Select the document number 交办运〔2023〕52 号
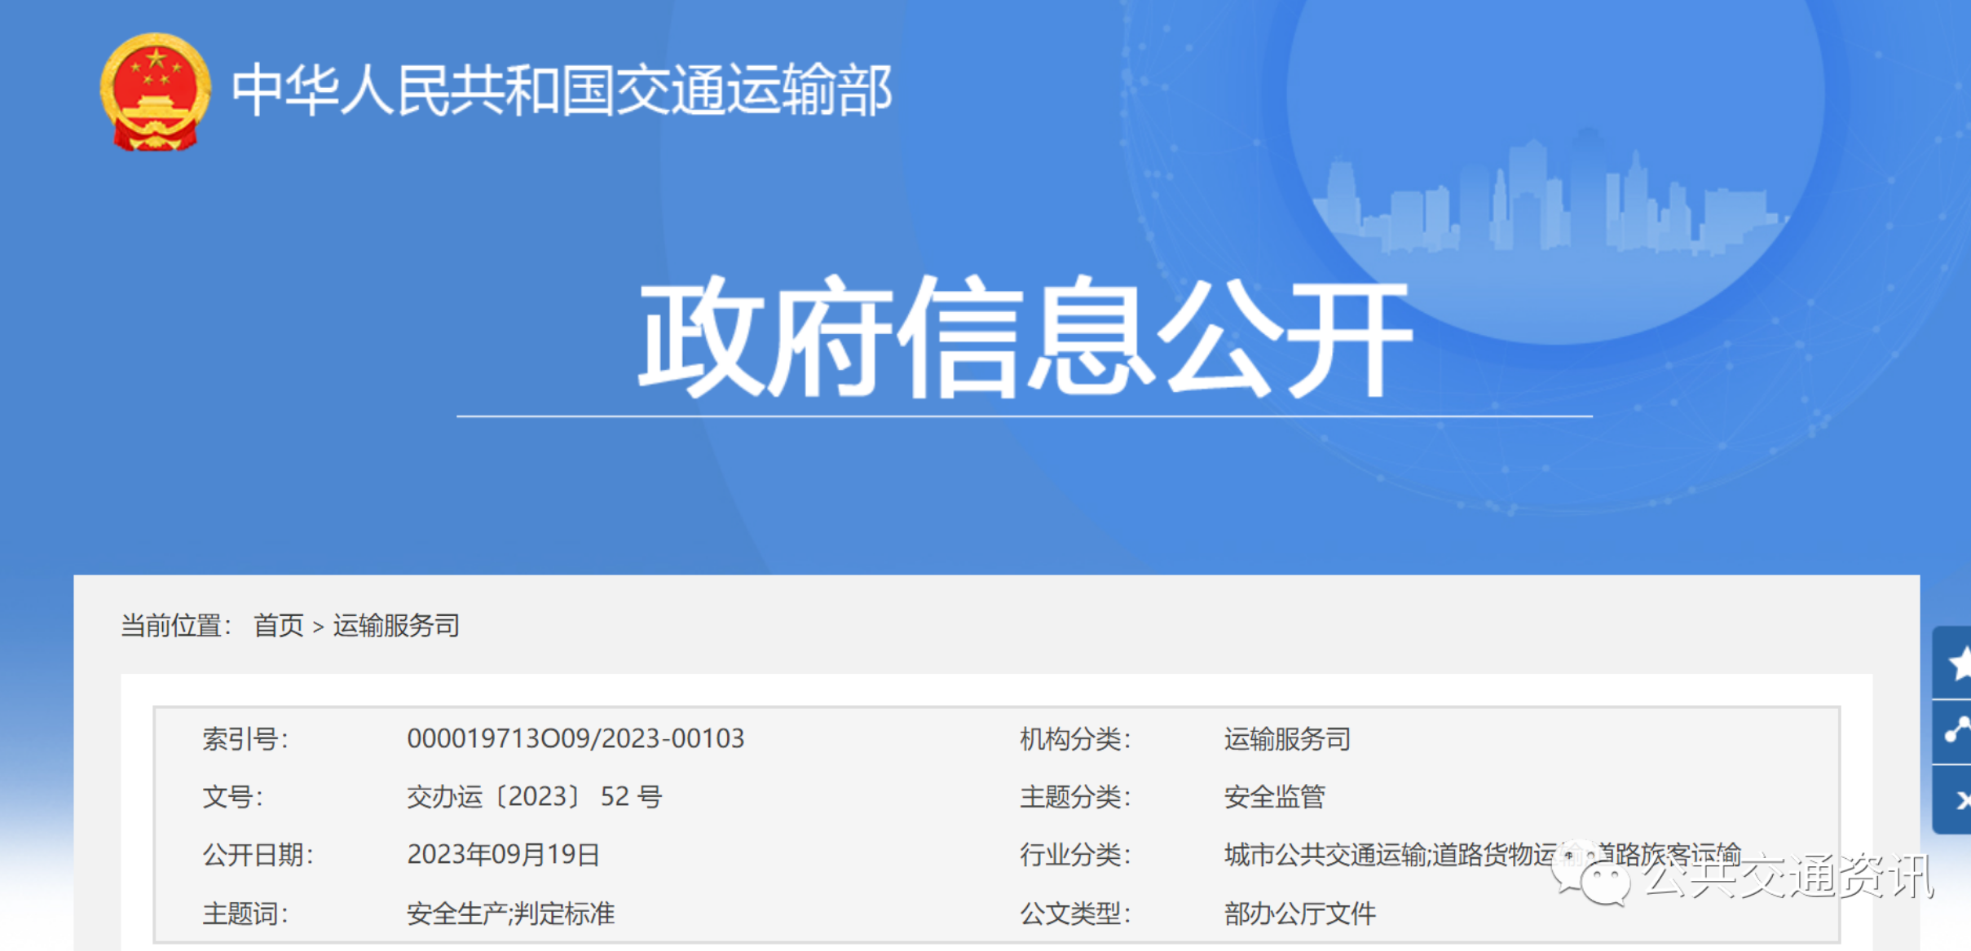This screenshot has height=951, width=1971. pos(534,797)
